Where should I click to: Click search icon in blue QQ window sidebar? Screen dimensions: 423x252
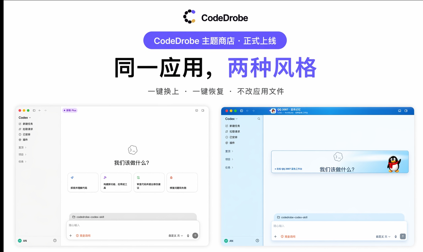[259, 119]
